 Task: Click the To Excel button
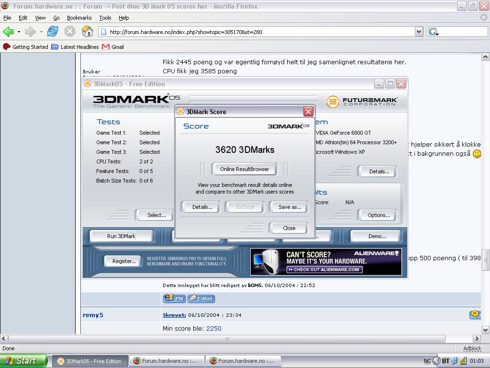pyautogui.click(x=245, y=207)
